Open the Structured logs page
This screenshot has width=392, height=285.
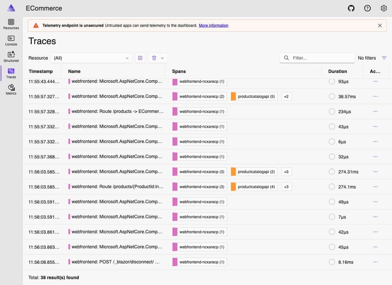tap(11, 57)
